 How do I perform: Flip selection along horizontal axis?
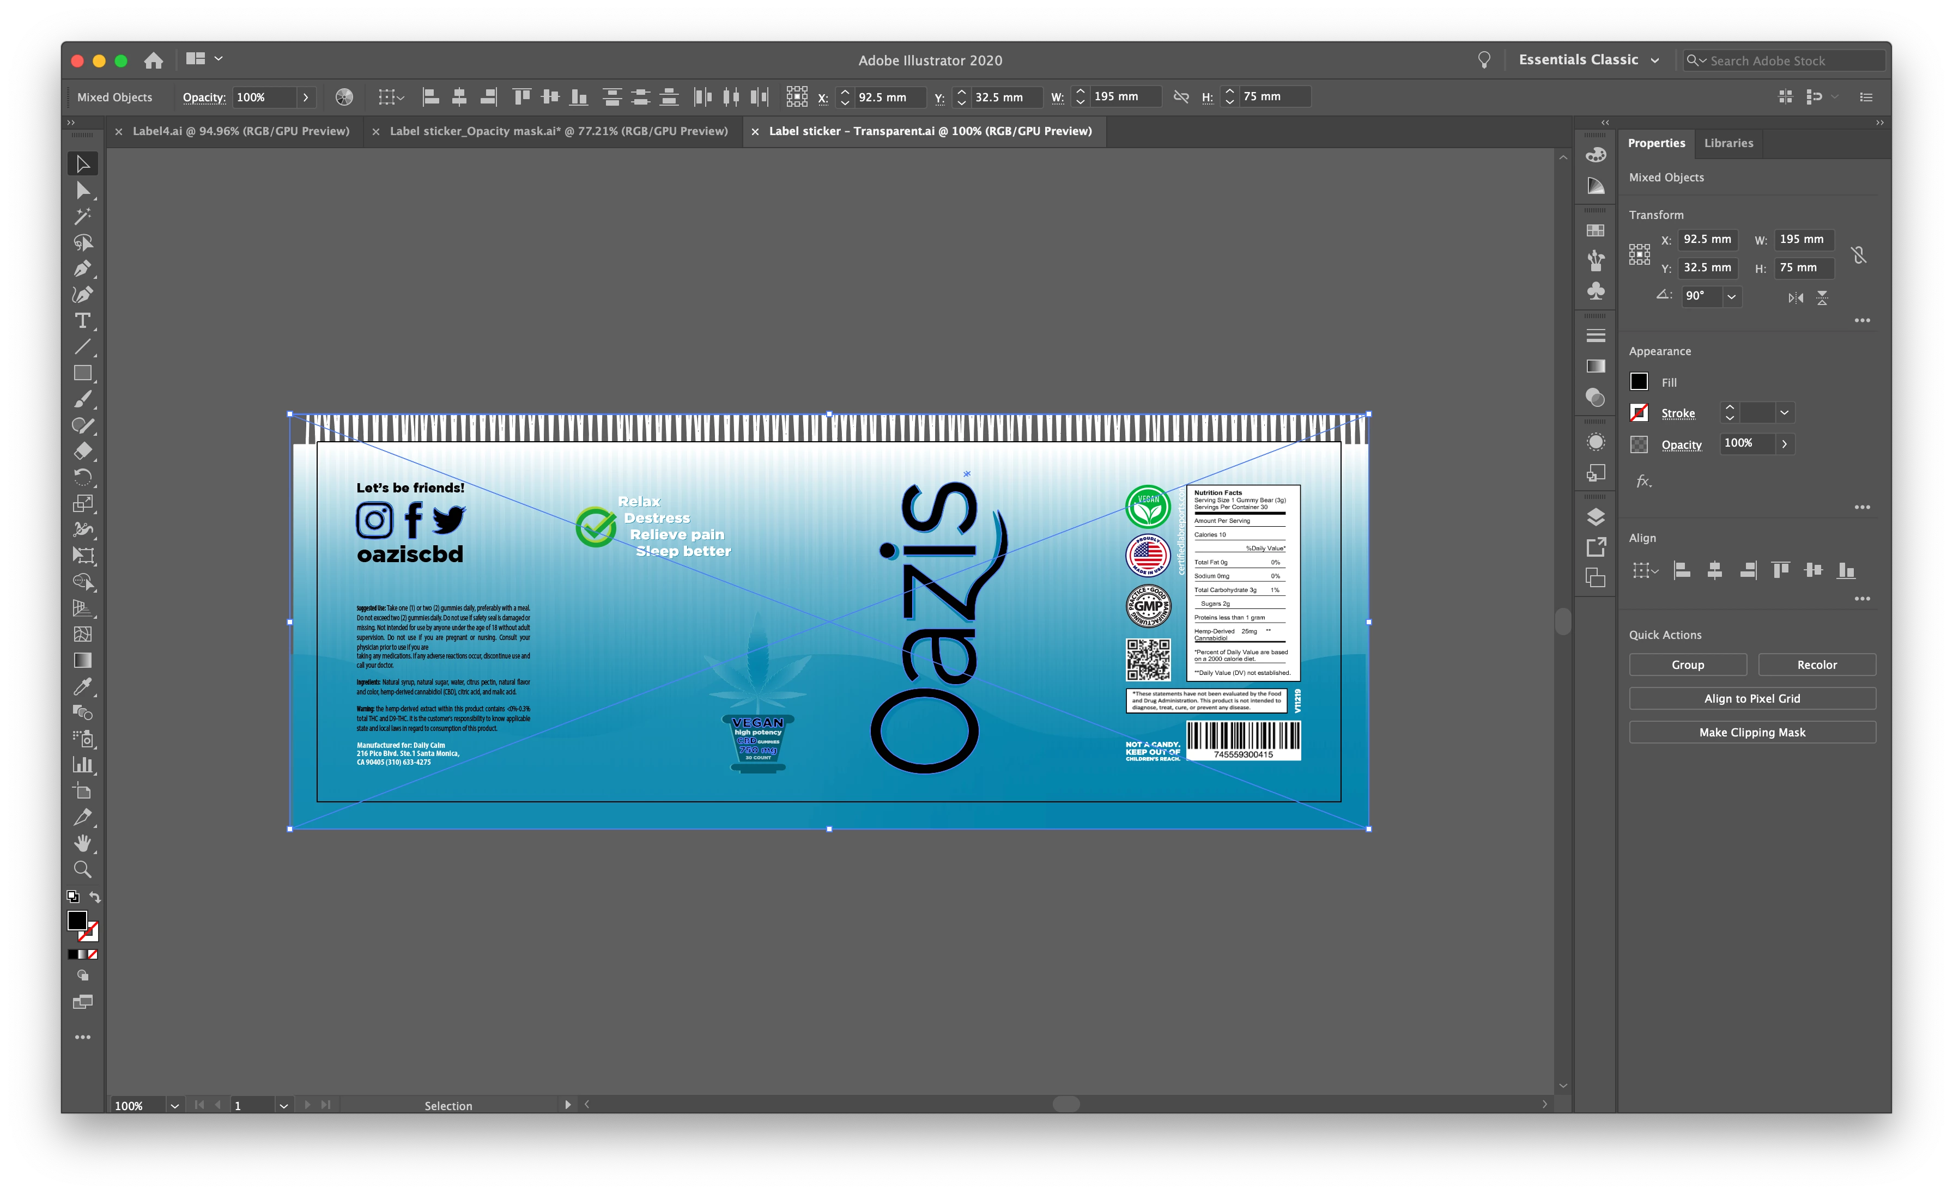point(1796,298)
